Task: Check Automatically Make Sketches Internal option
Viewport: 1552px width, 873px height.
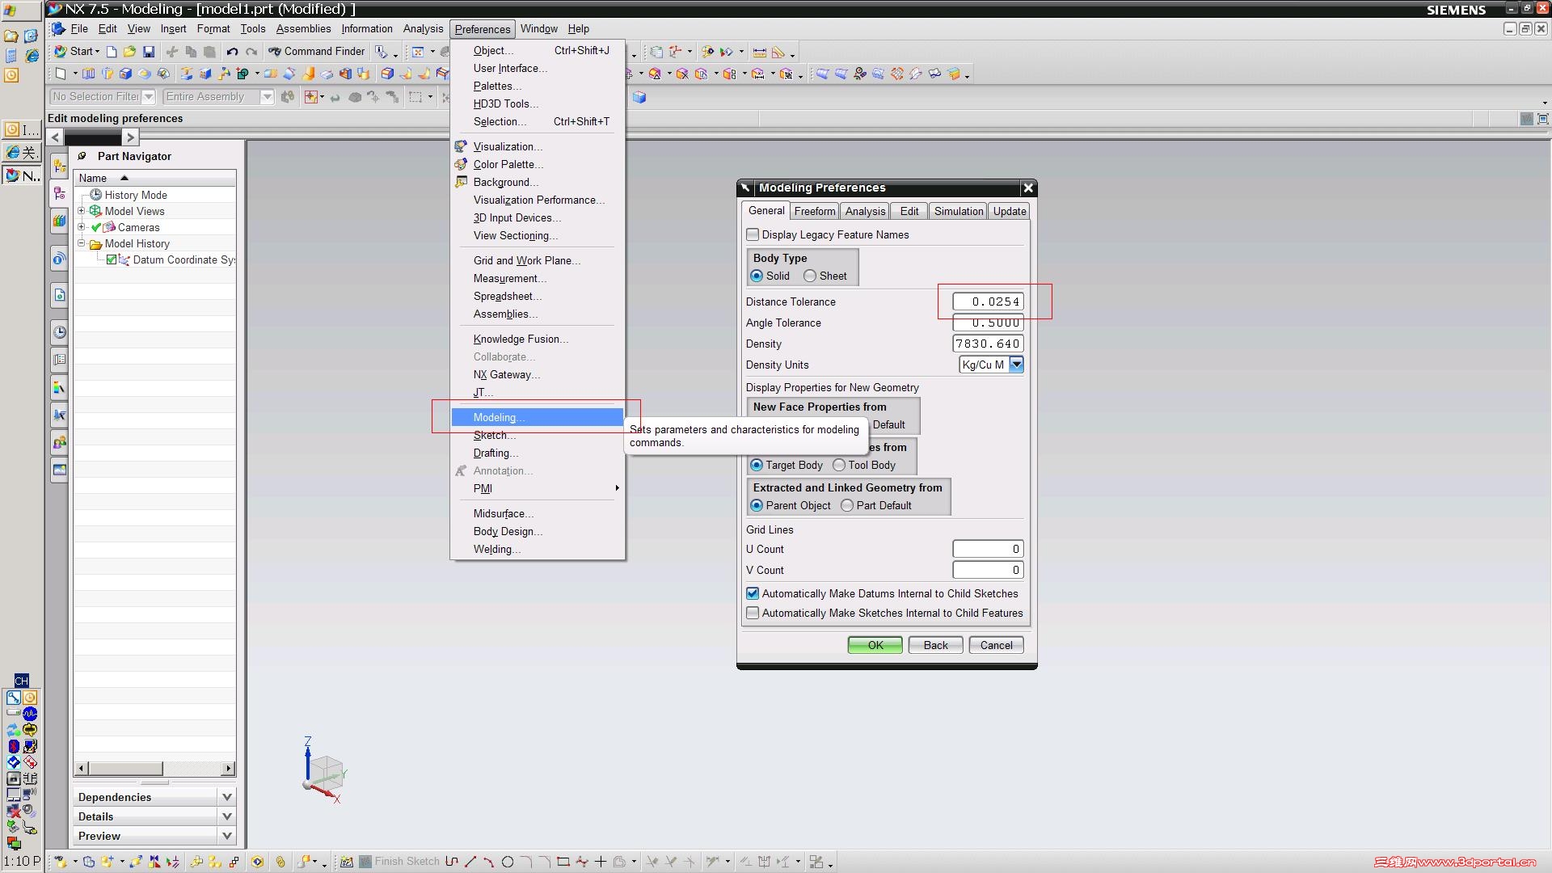Action: coord(753,614)
